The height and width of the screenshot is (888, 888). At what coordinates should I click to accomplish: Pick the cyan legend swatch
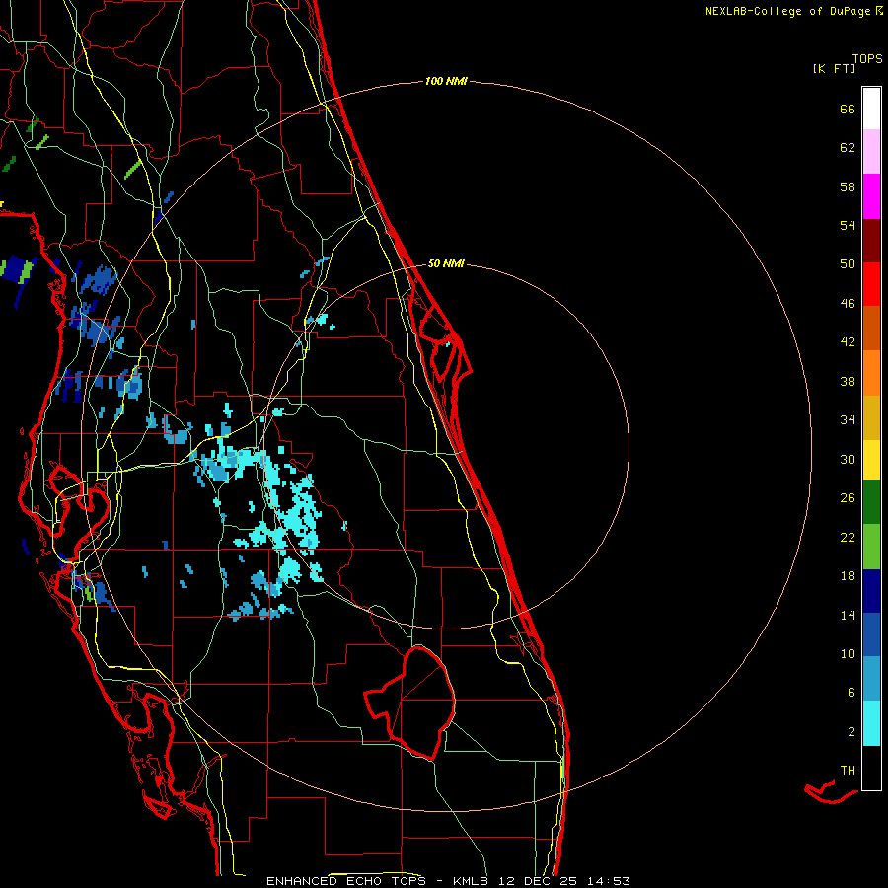pos(871,723)
